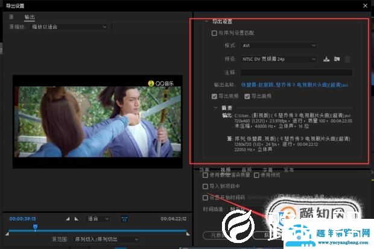Click the 注释 comments input field

[x=296, y=72]
